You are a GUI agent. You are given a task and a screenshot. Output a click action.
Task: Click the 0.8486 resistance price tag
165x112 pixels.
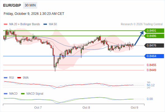154,36
